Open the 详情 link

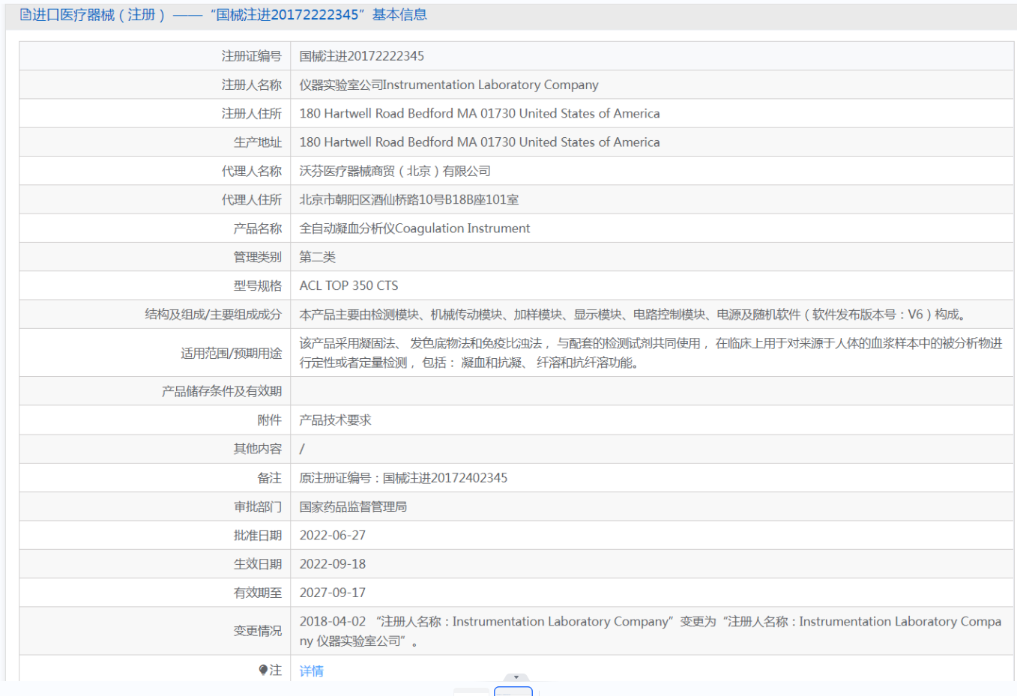(x=311, y=671)
